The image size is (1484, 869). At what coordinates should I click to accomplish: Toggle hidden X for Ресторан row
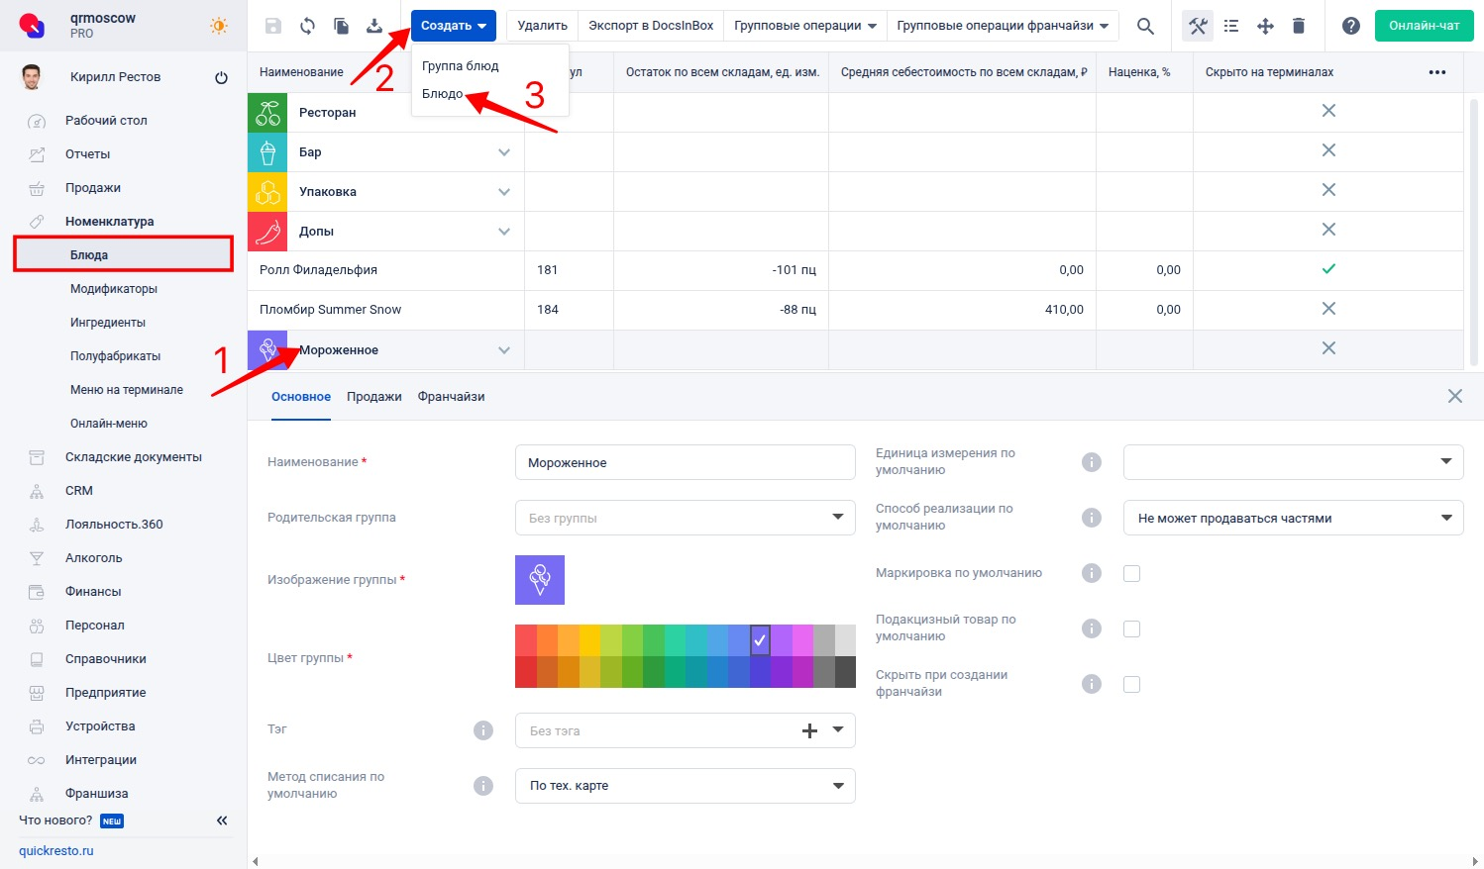[1328, 111]
